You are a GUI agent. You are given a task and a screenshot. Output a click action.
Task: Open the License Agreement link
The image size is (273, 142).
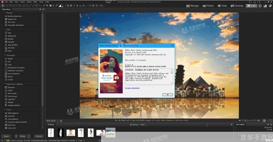pyautogui.click(x=132, y=88)
